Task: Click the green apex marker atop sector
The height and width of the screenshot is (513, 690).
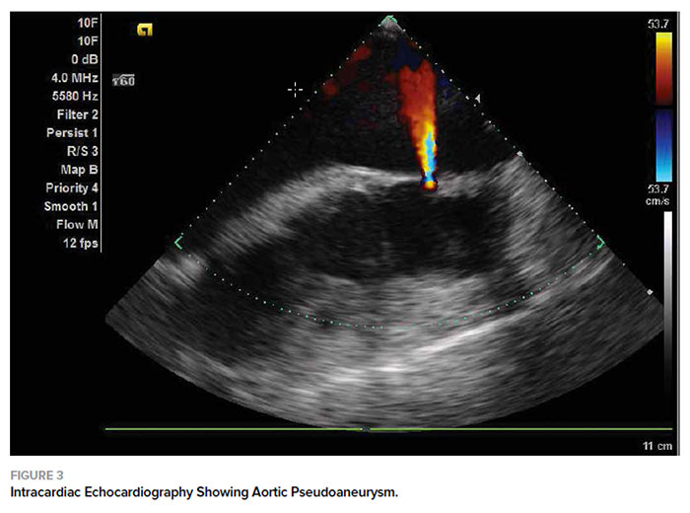Action: pyautogui.click(x=388, y=19)
